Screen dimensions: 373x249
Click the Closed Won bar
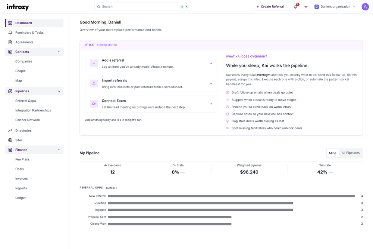point(170,224)
